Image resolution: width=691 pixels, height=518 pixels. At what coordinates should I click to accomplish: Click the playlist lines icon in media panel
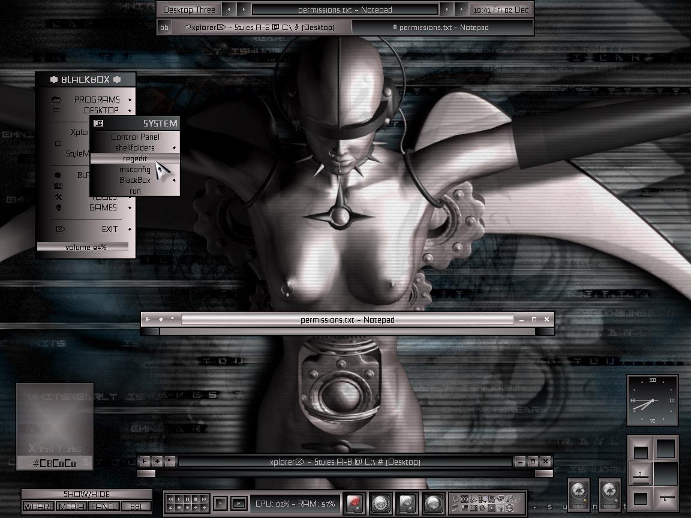click(x=179, y=507)
